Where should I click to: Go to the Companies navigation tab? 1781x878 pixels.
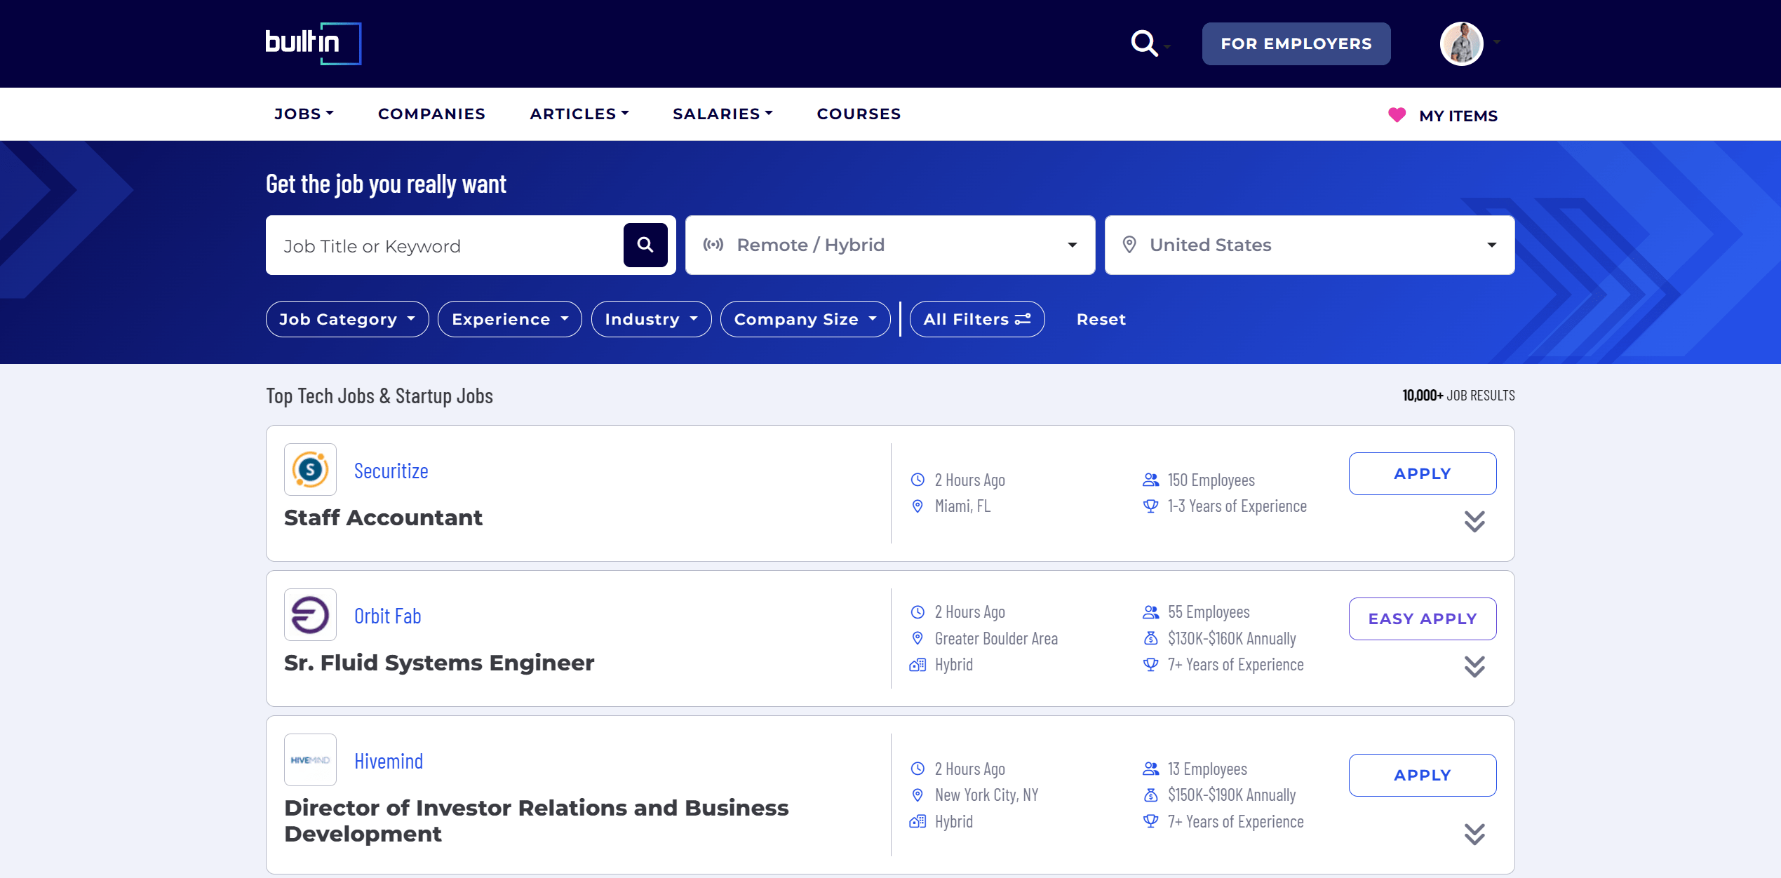[431, 114]
